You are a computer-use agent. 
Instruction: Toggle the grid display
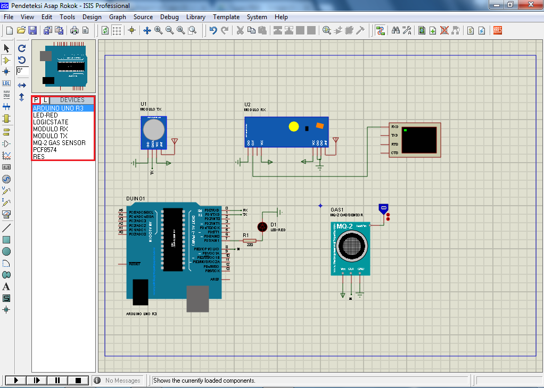click(117, 30)
